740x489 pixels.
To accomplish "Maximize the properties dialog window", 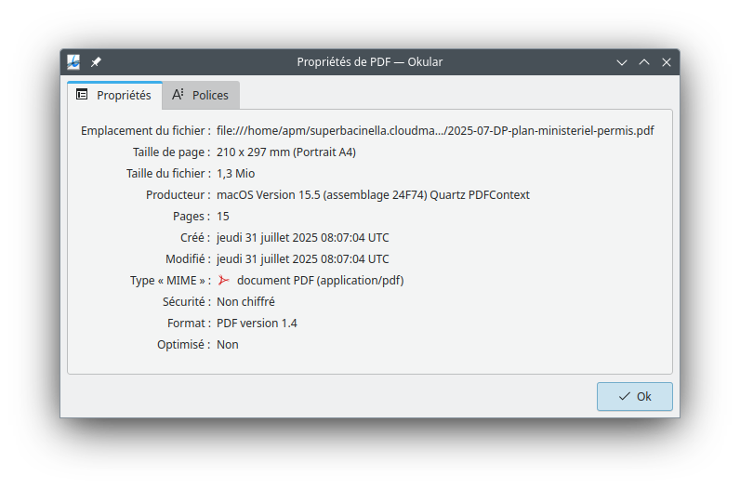I will tap(644, 62).
